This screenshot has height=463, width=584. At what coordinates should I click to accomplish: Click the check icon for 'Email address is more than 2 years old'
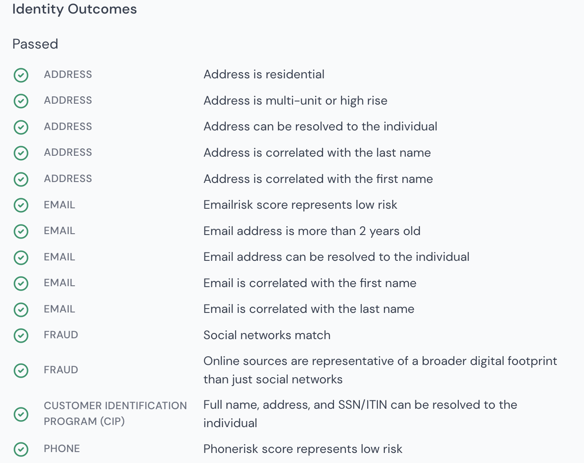[21, 231]
